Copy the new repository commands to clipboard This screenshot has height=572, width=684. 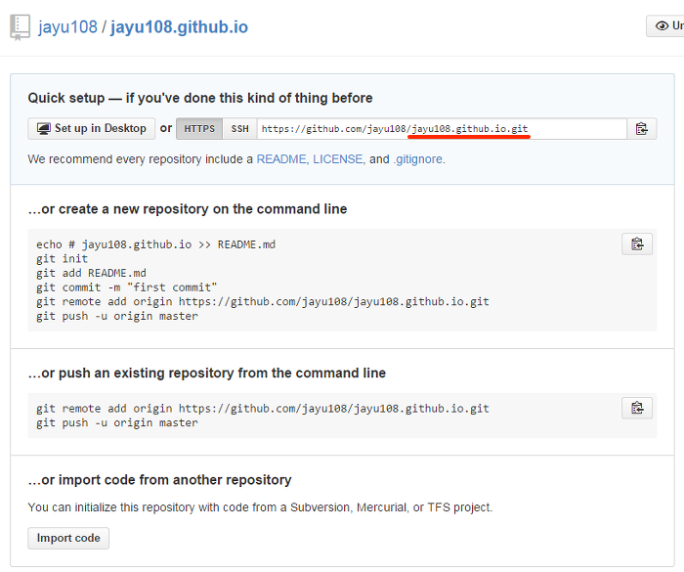click(x=637, y=244)
